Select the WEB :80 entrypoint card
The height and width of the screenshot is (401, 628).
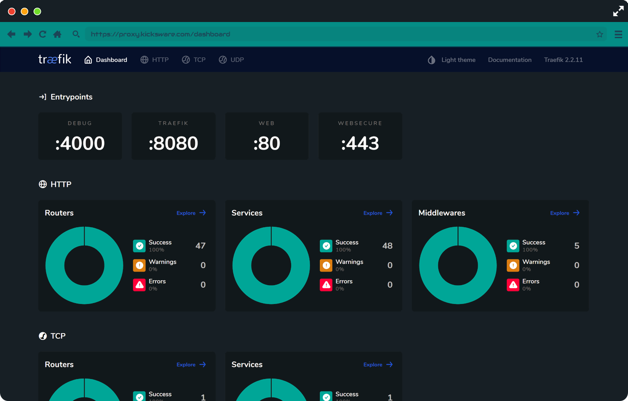(267, 136)
